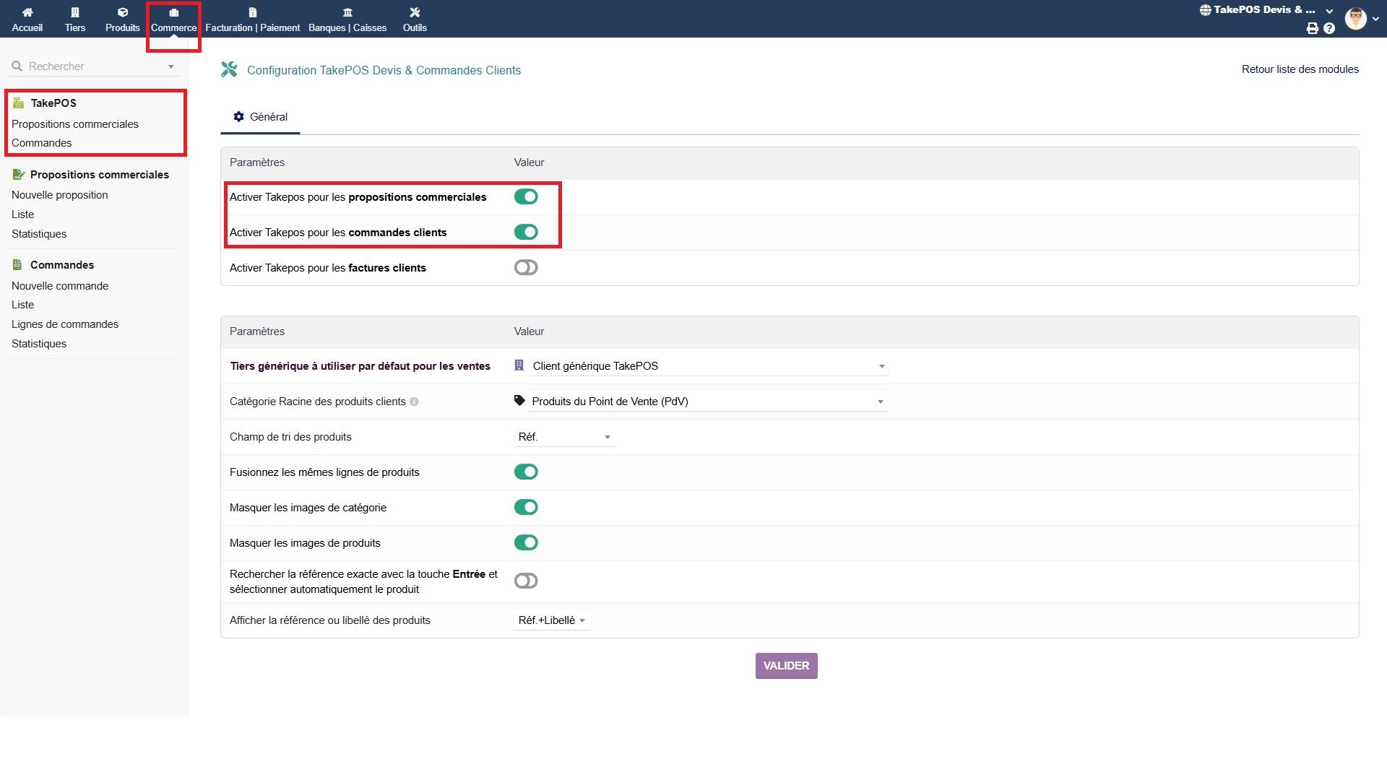Disable Takepos for propositions commerciales
1387x780 pixels.
[526, 196]
